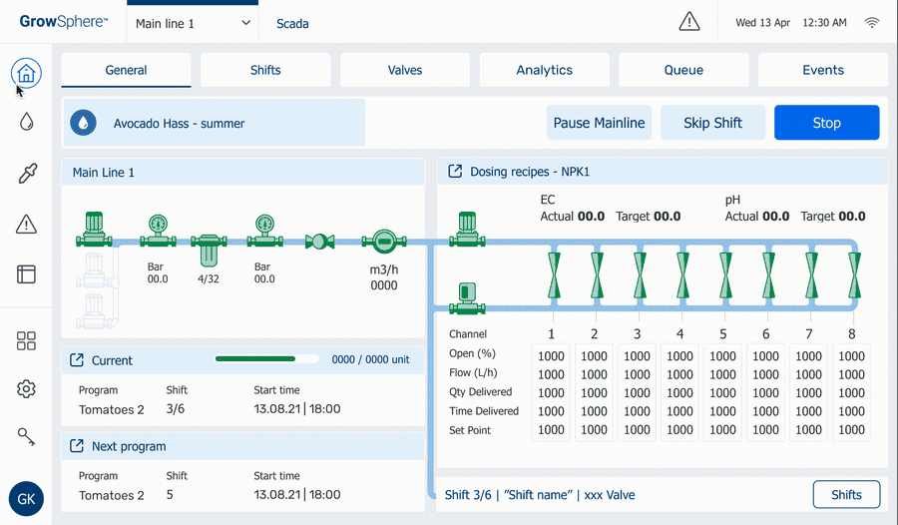This screenshot has width=898, height=525.
Task: Select the channel 1 venturi injector
Action: coord(554,275)
